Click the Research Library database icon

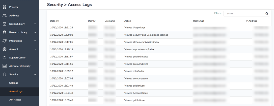pyautogui.click(x=5, y=32)
